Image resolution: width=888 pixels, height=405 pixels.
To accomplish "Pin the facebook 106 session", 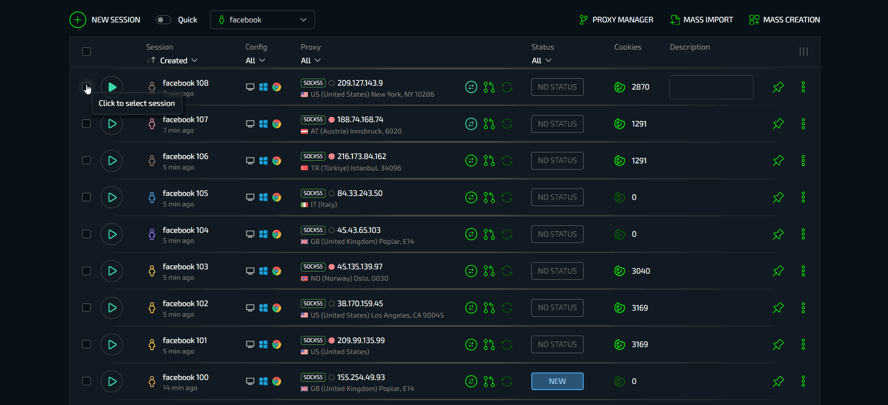I will click(778, 161).
